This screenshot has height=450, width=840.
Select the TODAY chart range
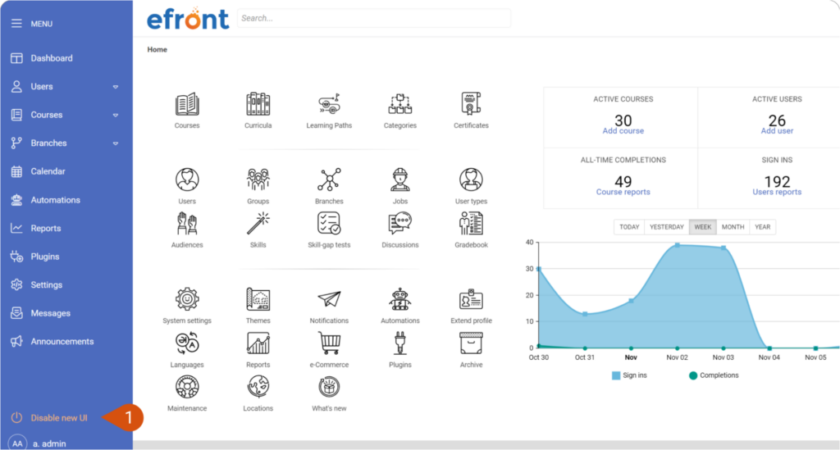pos(629,227)
